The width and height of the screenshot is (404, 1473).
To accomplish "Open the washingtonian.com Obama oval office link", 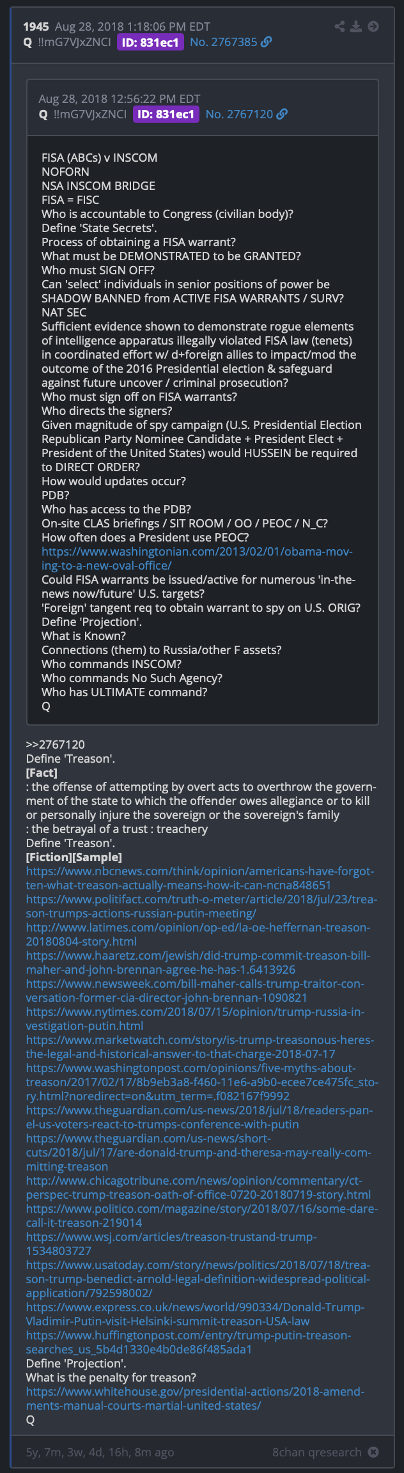I will tap(197, 558).
